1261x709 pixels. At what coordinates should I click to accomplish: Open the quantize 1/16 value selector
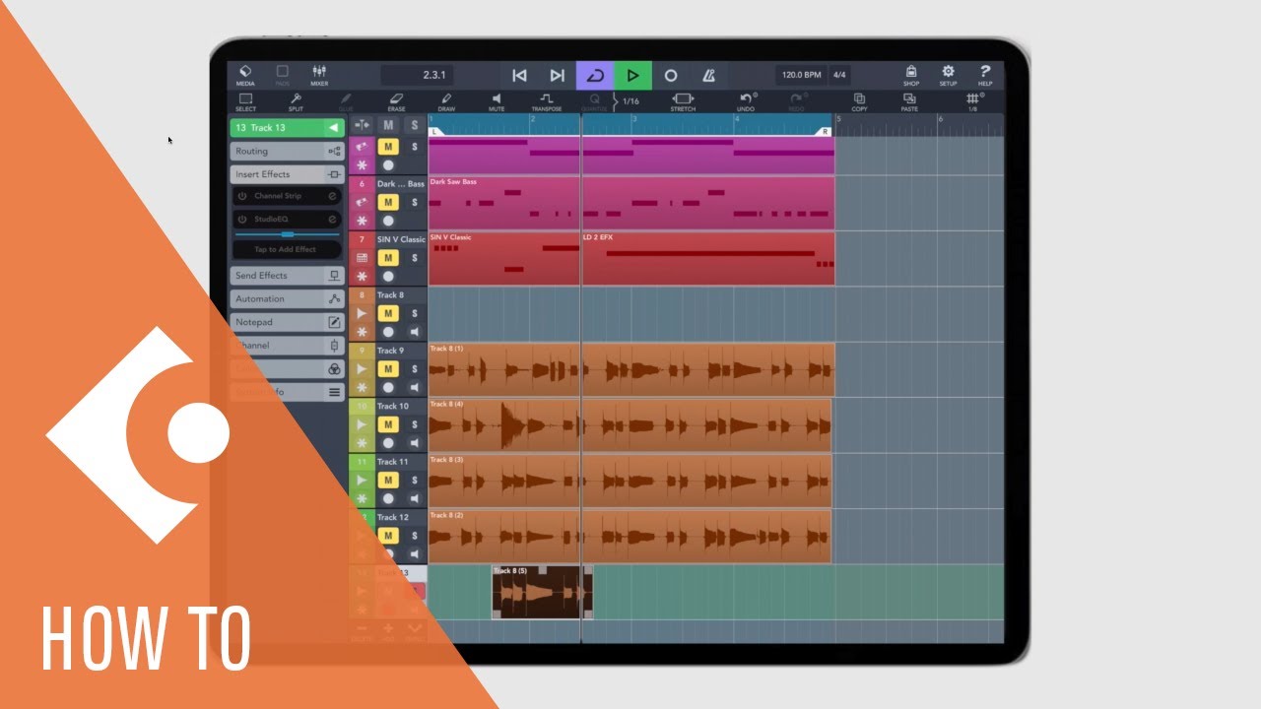[630, 101]
